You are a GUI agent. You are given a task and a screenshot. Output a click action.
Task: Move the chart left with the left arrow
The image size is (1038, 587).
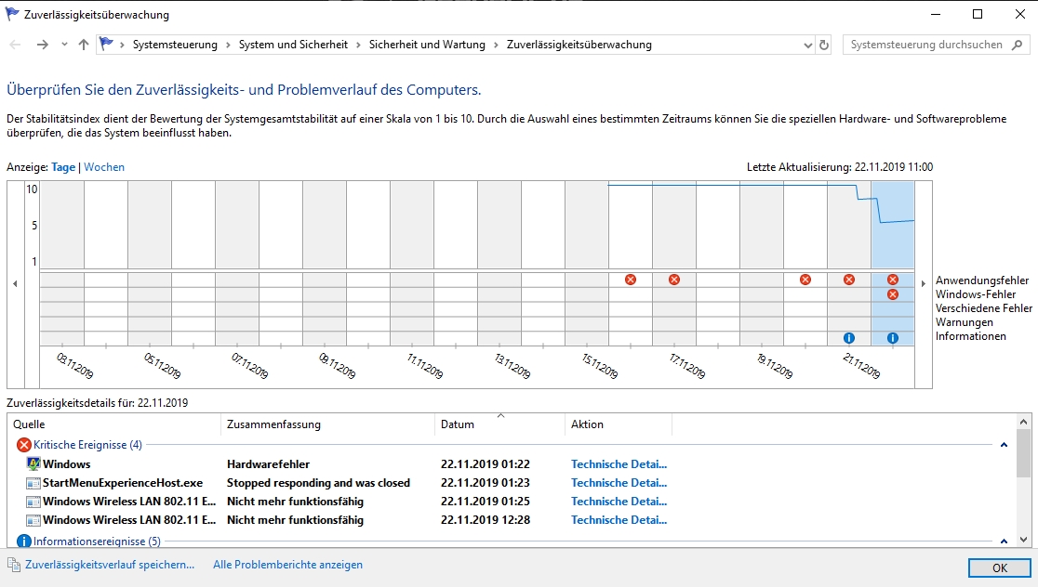coord(15,283)
